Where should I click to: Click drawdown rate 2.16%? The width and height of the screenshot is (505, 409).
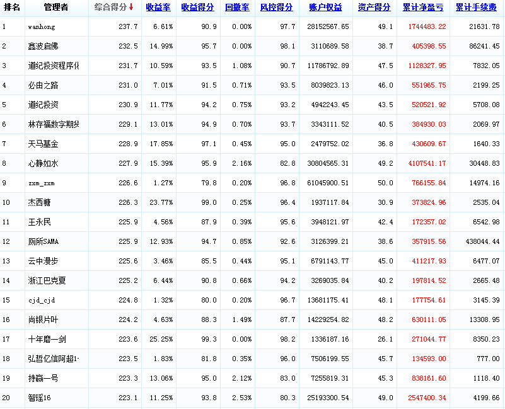coord(242,163)
